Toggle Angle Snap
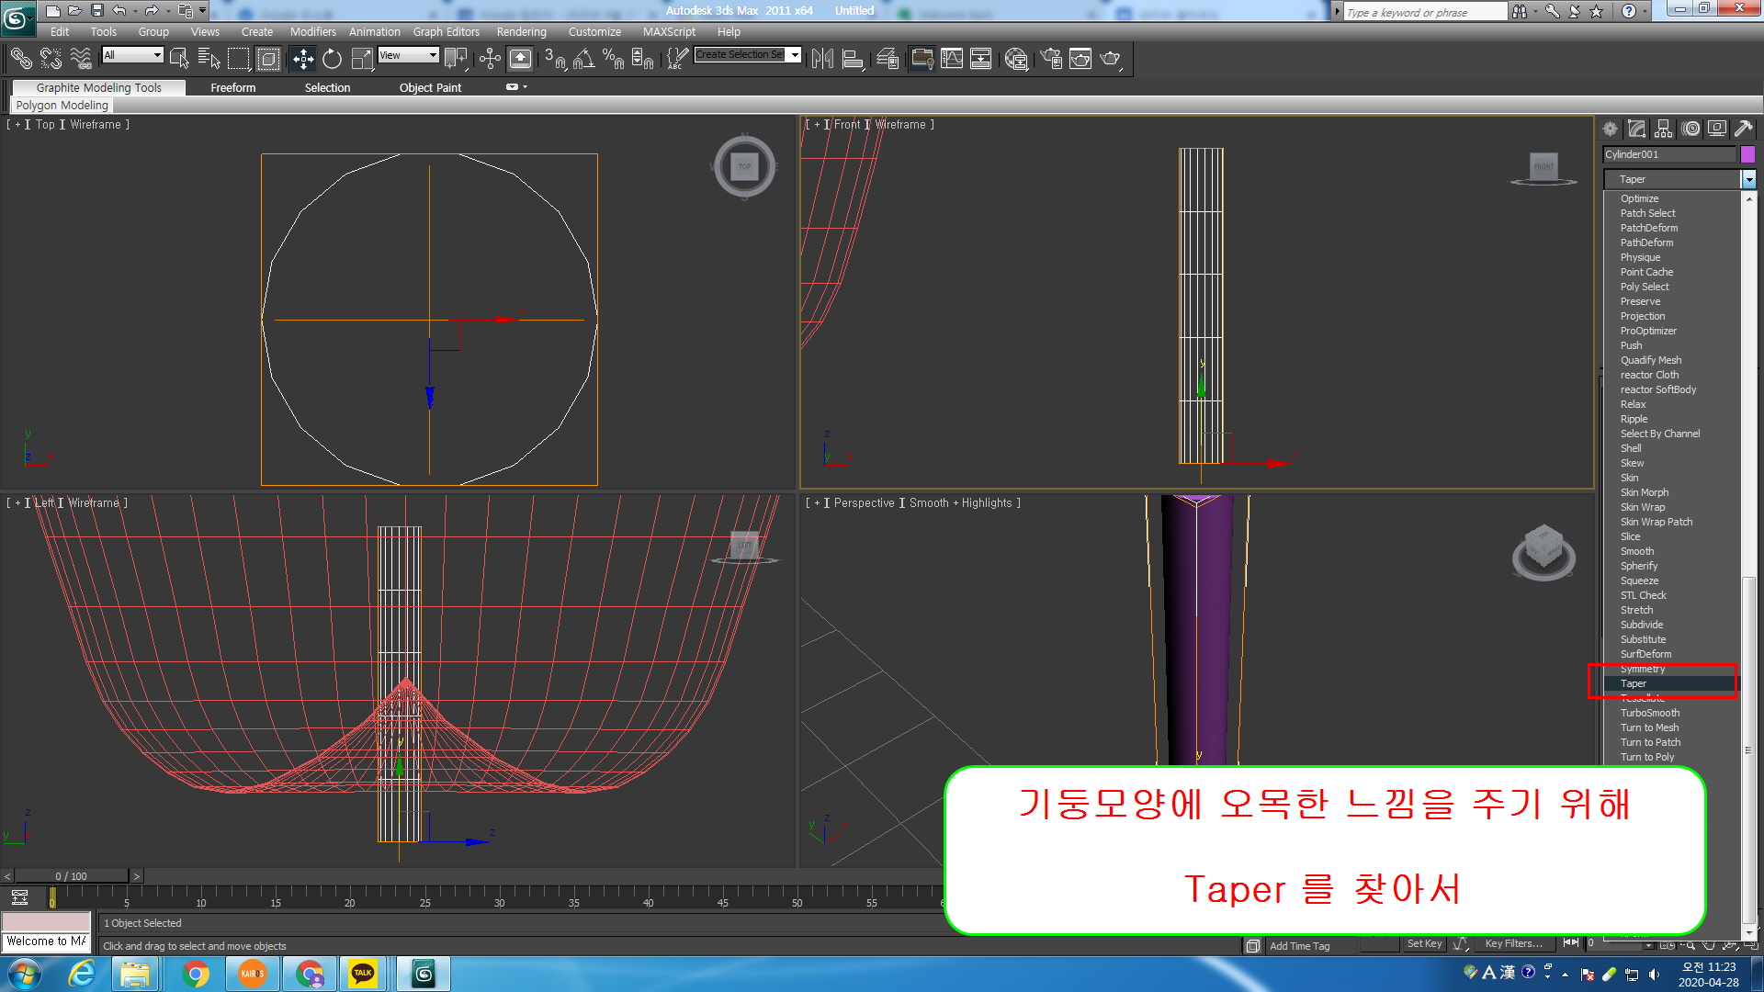The height and width of the screenshot is (992, 1764). tap(583, 59)
